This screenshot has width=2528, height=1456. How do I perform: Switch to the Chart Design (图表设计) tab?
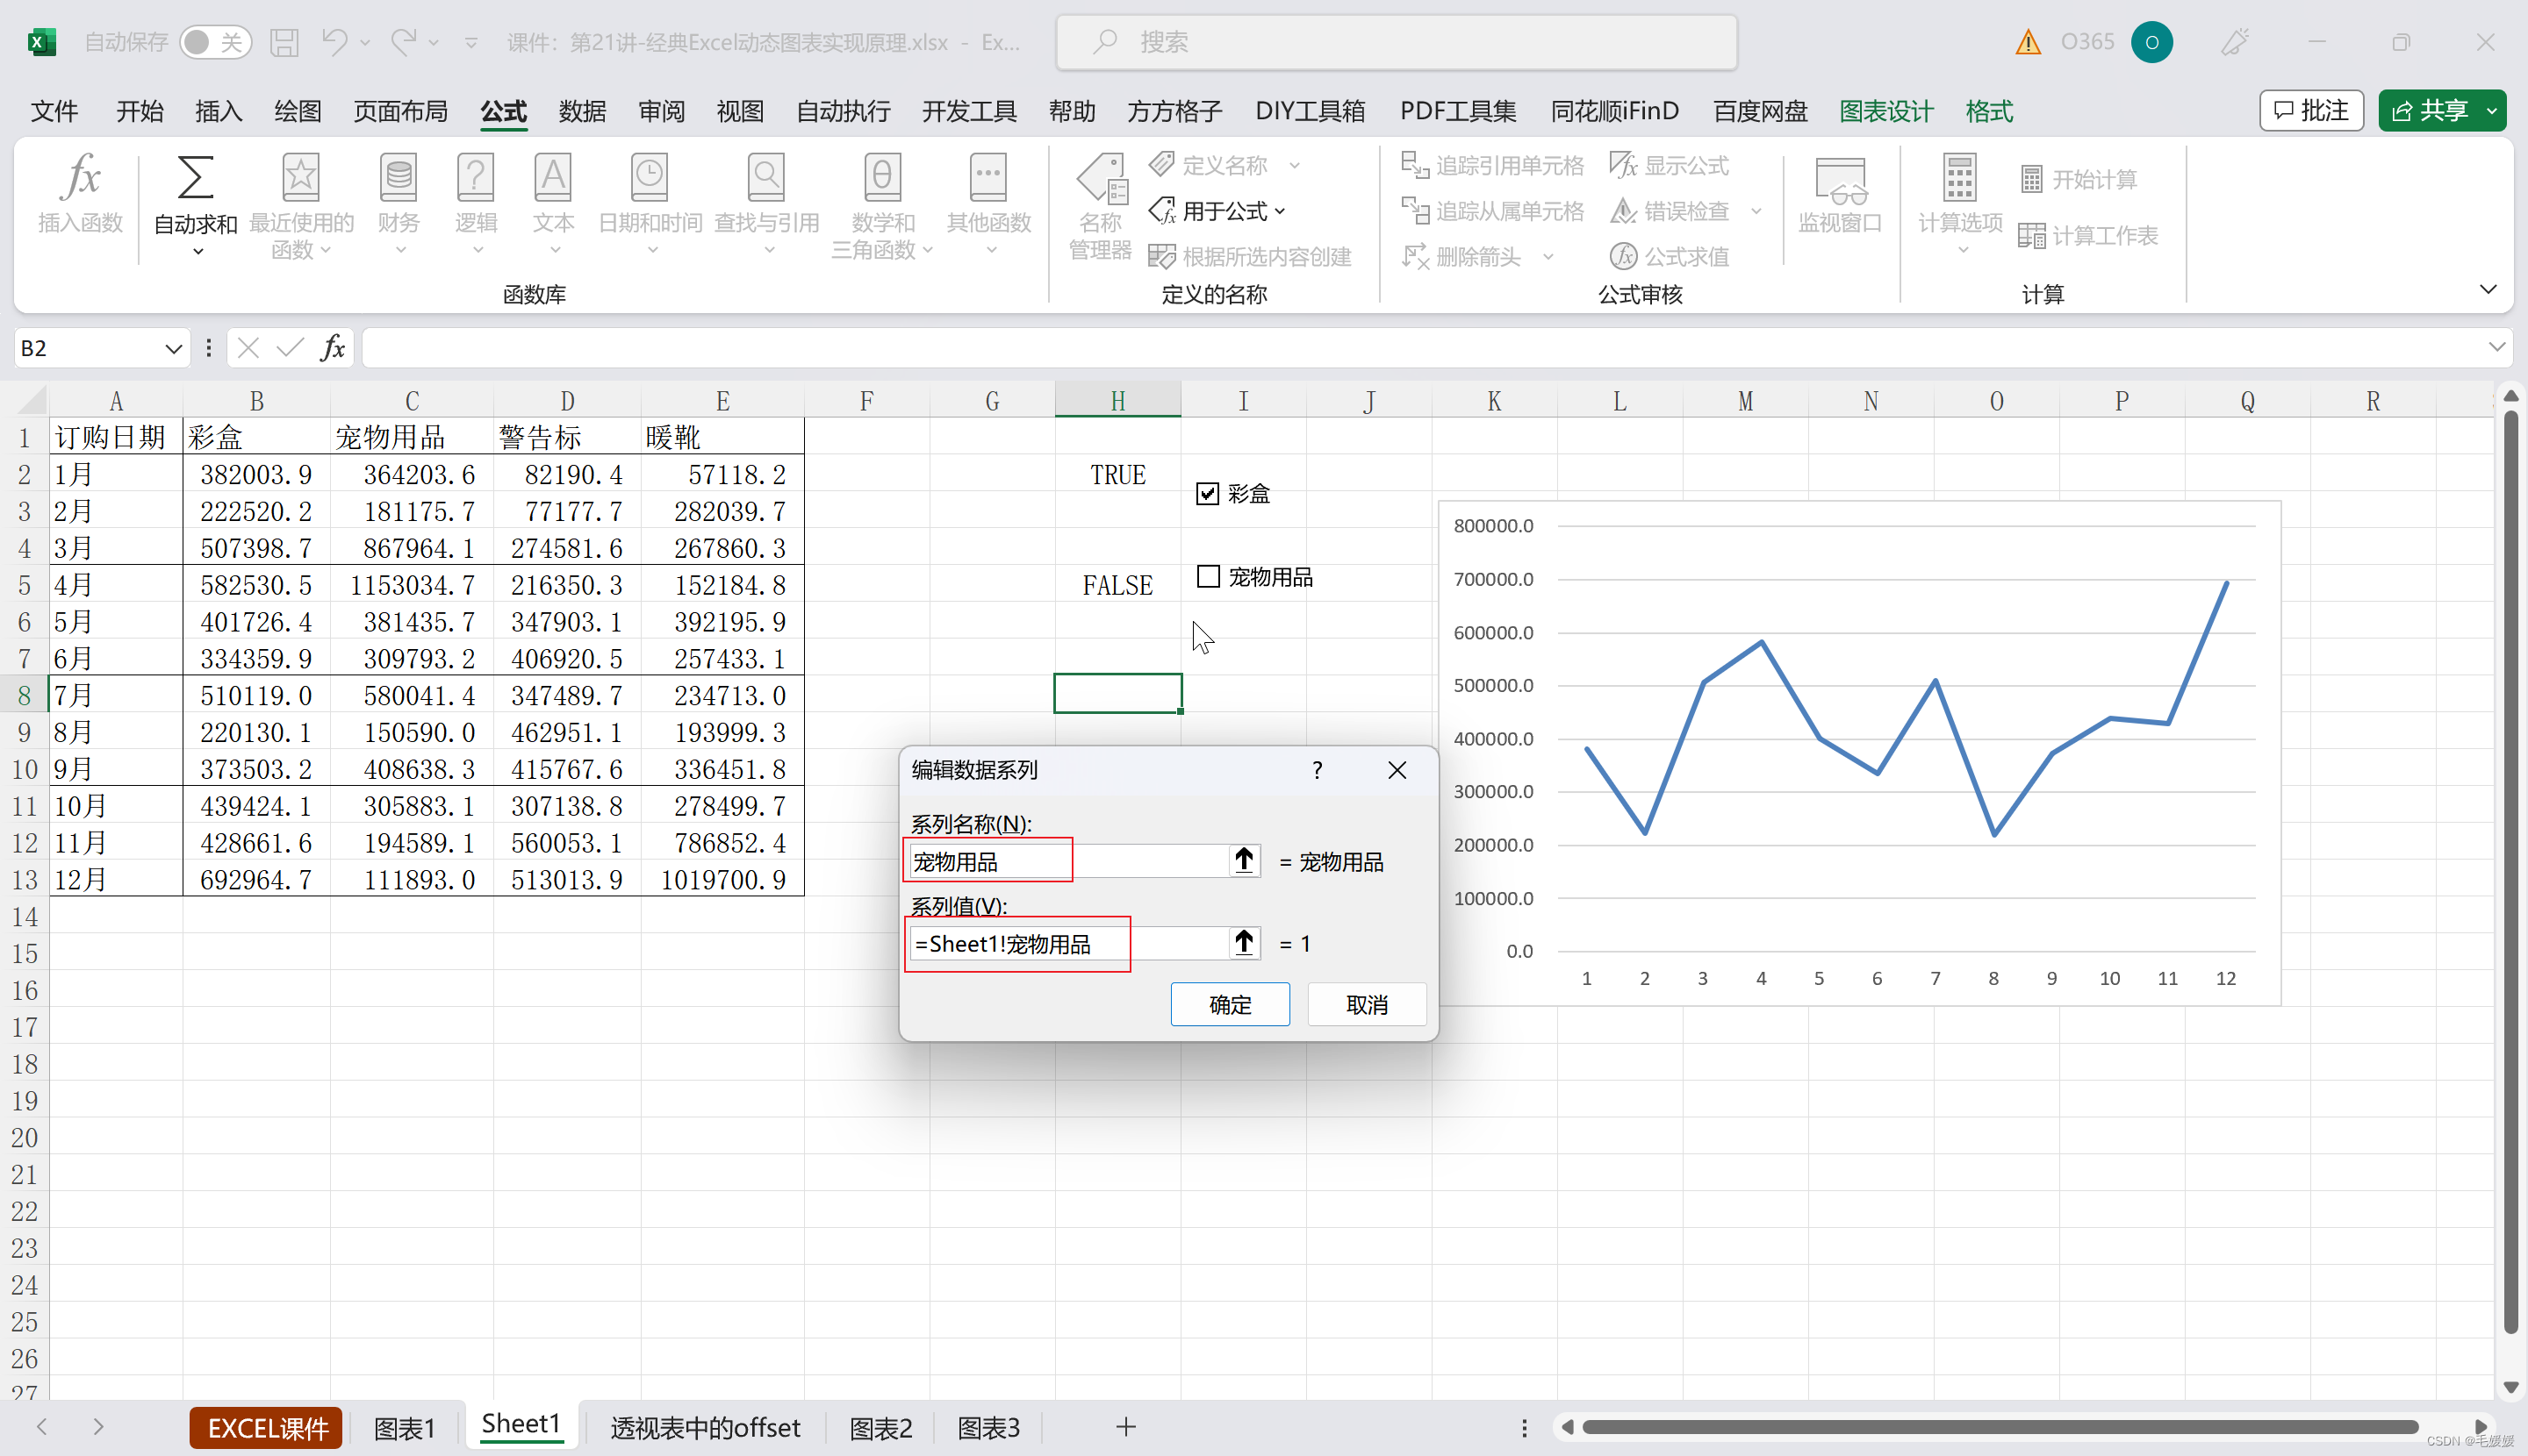point(1886,111)
